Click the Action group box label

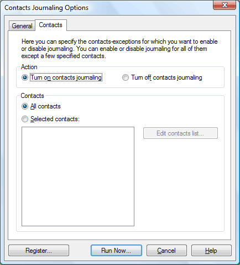[29, 67]
